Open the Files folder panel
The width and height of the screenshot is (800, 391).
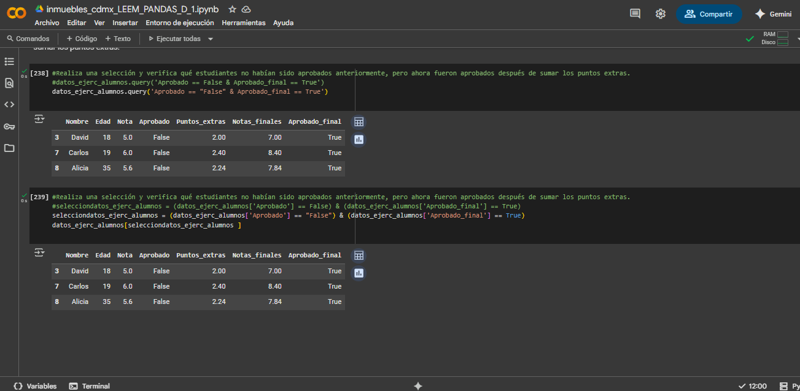coord(9,148)
